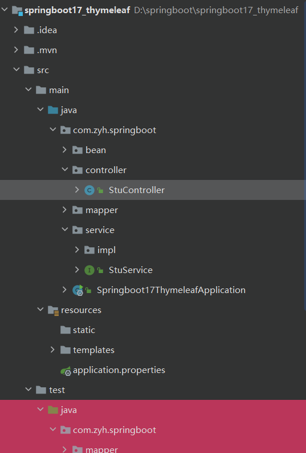Expand the .idea folder

pyautogui.click(x=16, y=30)
